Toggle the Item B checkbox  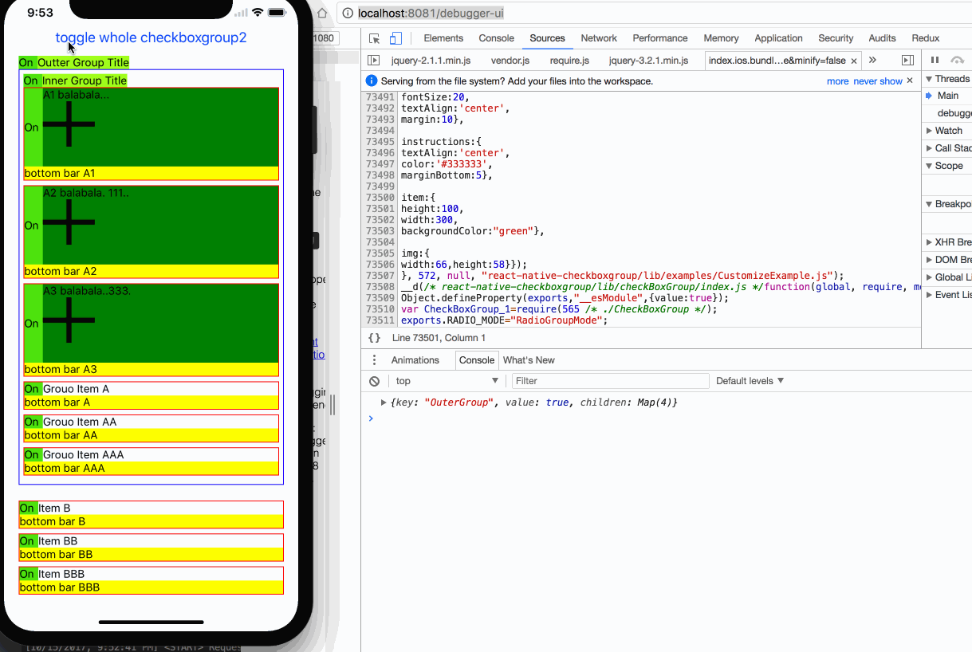[28, 508]
